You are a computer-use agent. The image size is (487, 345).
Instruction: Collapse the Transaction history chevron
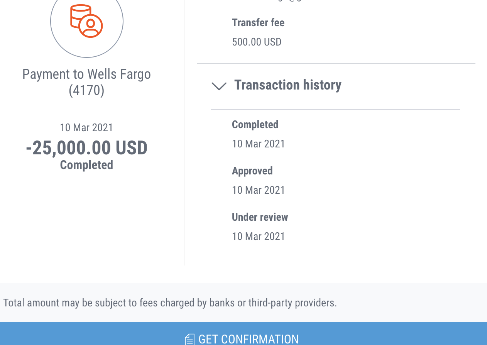[x=219, y=86]
